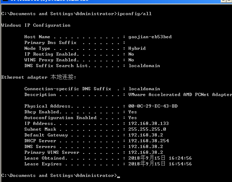Click the Windows IP Configuration heading
Image resolution: width=232 pixels, height=182 pixels.
36,25
